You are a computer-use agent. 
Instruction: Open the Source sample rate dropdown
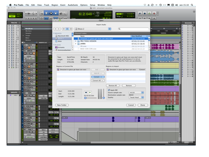[x=136, y=93]
